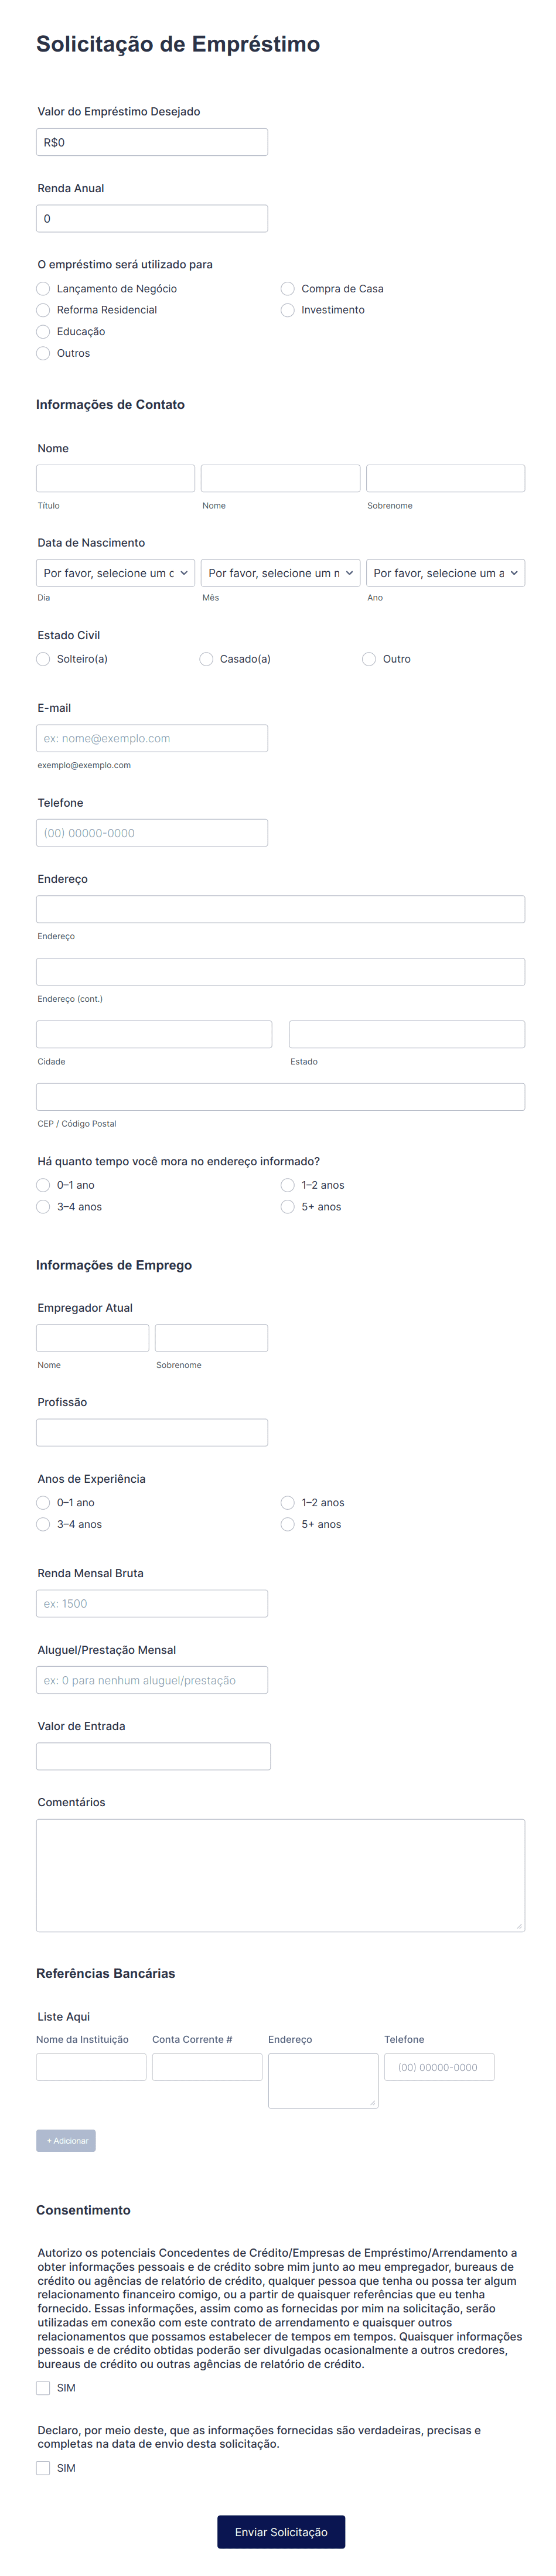This screenshot has width=556, height=2576.
Task: Click the Renda Mensal Bruta field
Action: 152,1603
